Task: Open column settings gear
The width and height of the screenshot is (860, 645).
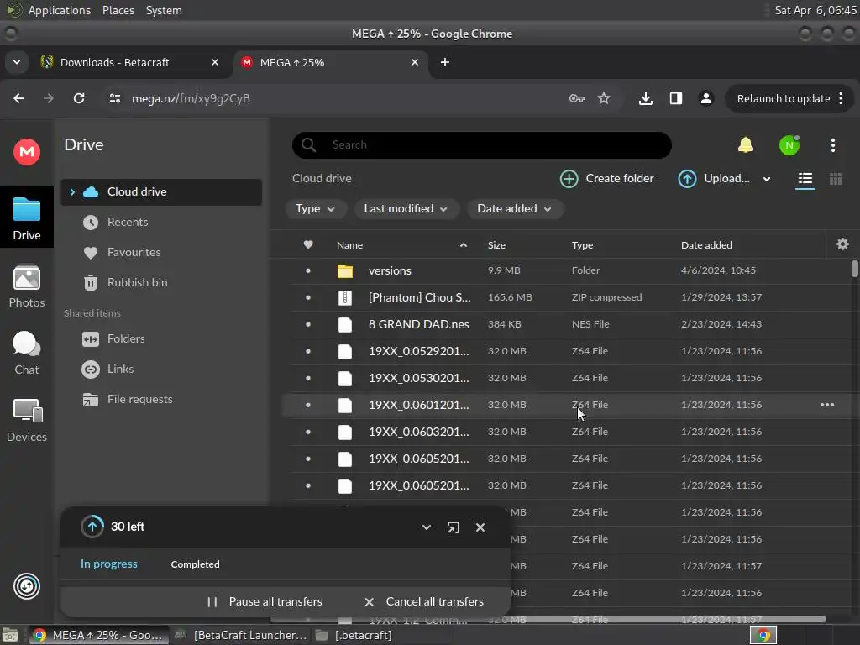Action: click(842, 244)
